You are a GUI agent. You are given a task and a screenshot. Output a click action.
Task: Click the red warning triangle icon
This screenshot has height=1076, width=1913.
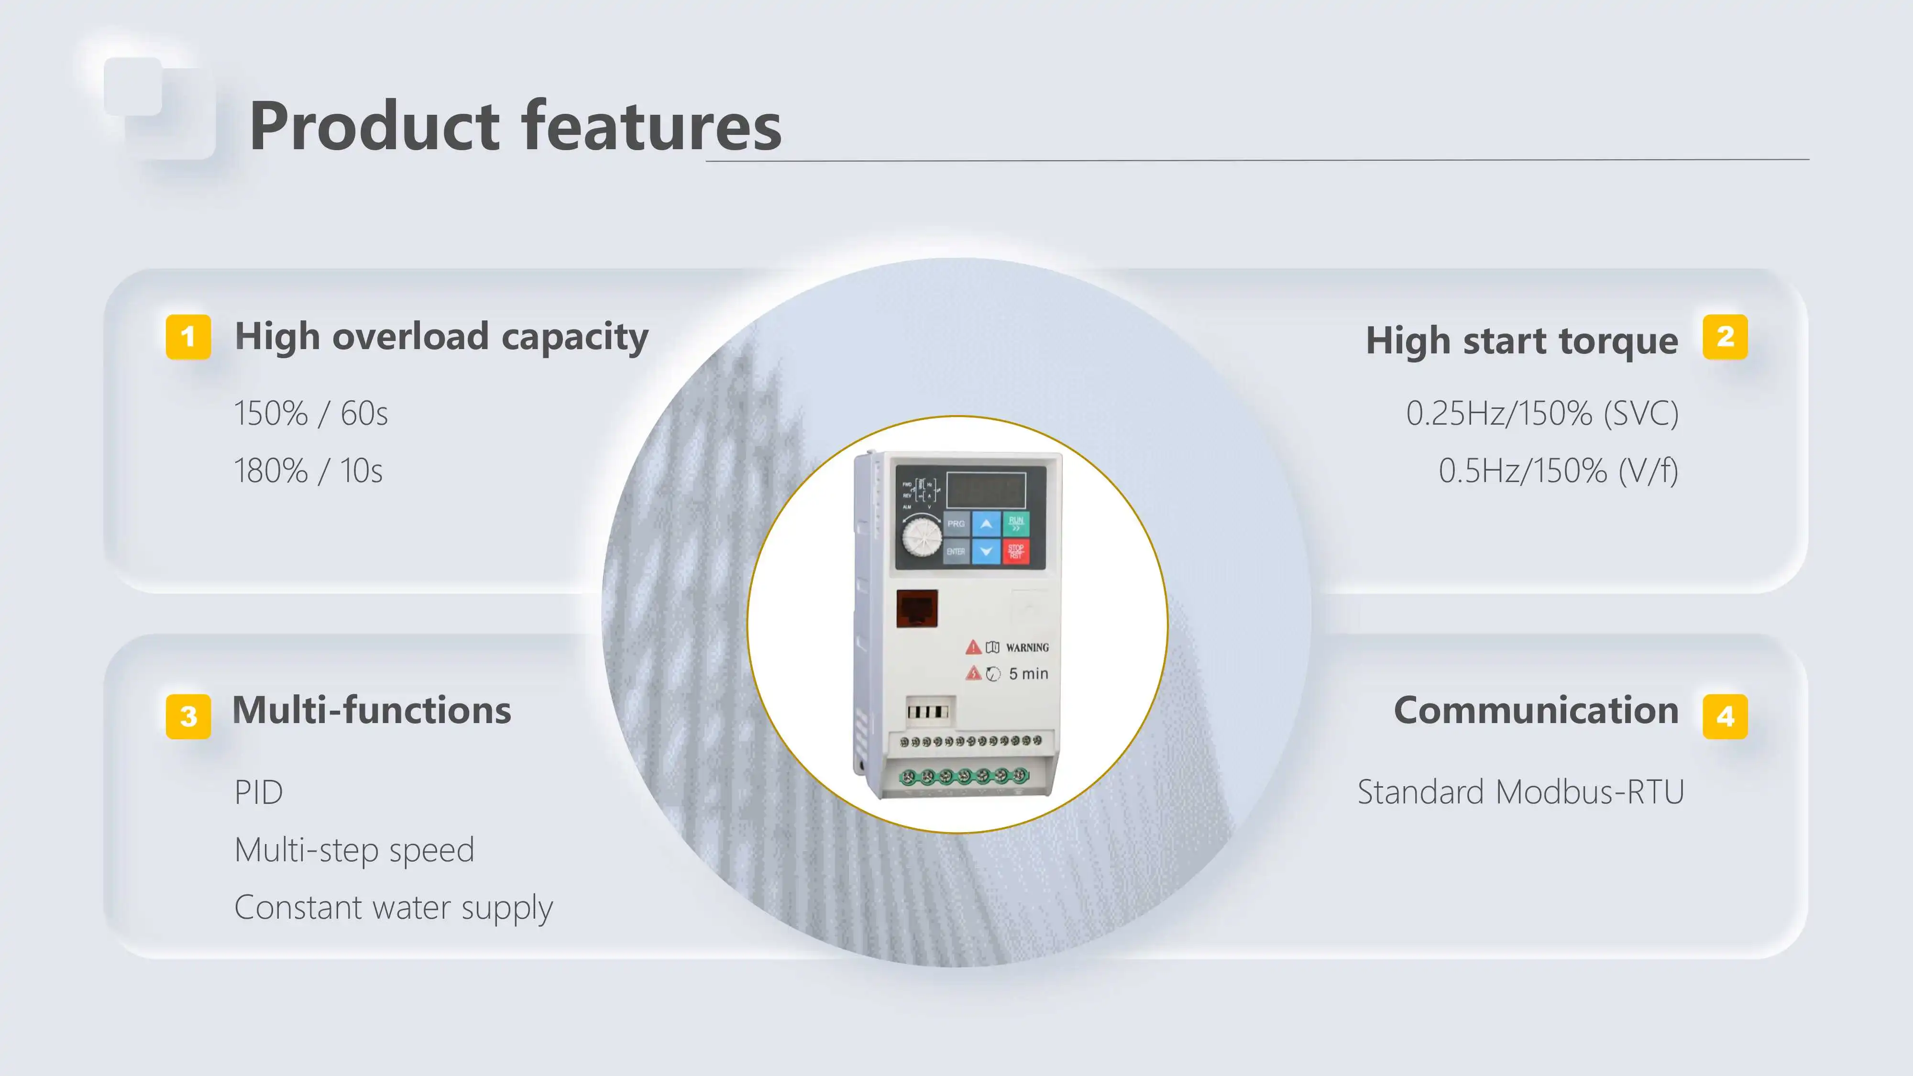pyautogui.click(x=973, y=648)
